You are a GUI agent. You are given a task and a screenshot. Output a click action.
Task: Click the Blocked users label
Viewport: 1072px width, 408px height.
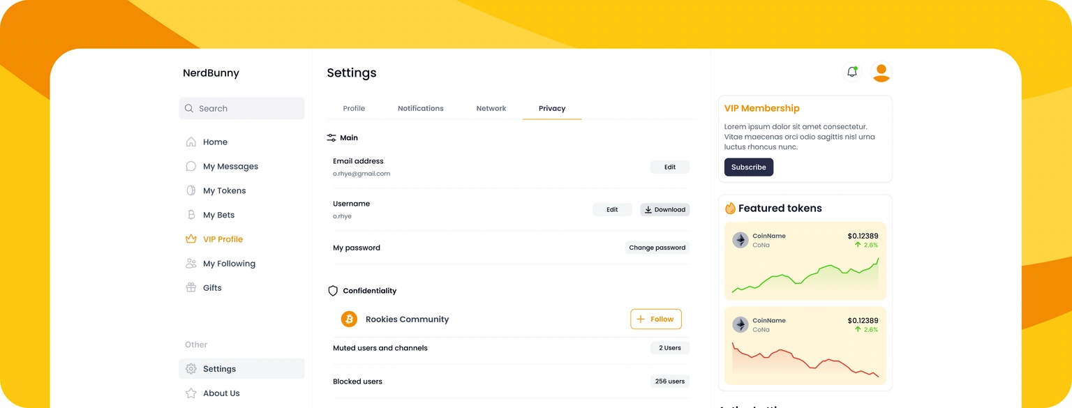pyautogui.click(x=357, y=381)
